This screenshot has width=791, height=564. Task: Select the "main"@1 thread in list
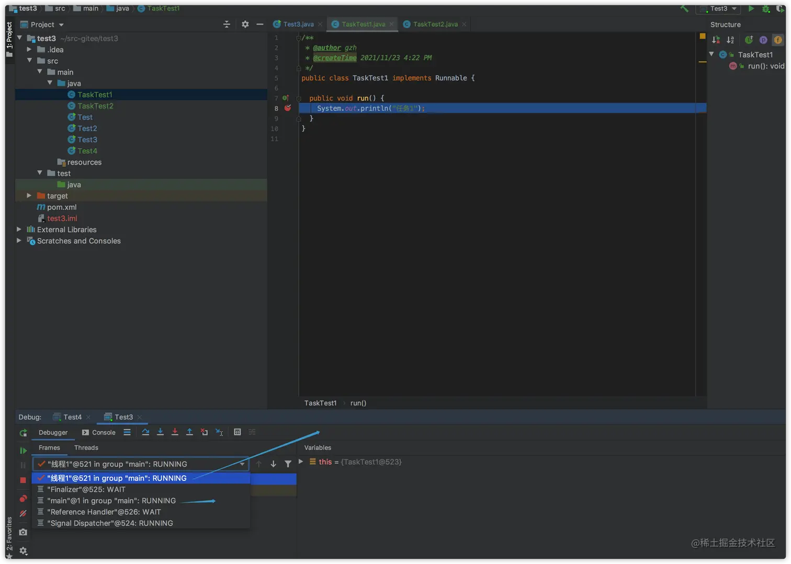[x=111, y=501]
